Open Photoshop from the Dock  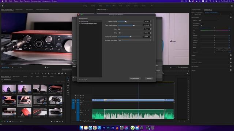108,128
